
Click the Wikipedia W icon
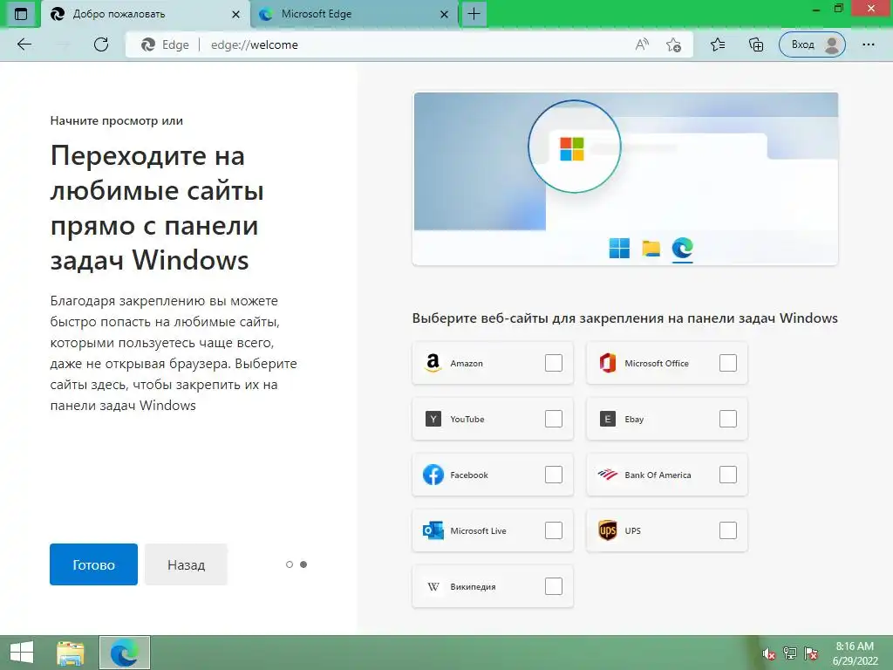[433, 587]
